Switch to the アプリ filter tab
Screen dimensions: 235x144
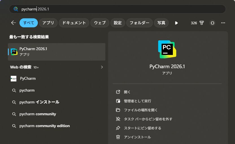[x=48, y=23]
